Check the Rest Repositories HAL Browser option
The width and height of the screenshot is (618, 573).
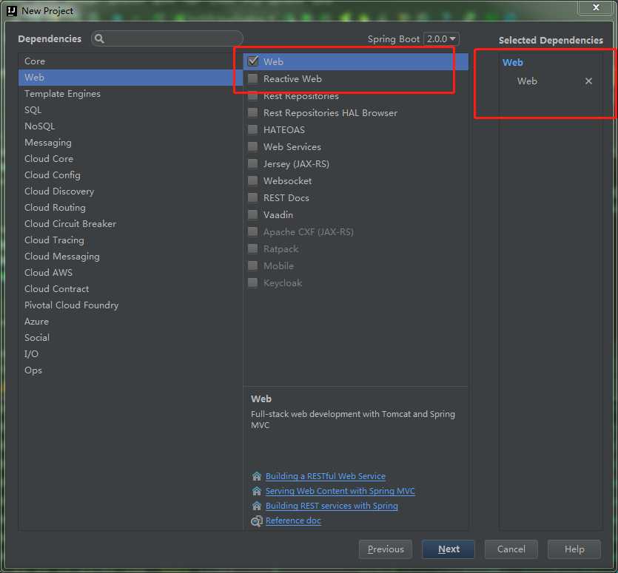point(253,112)
